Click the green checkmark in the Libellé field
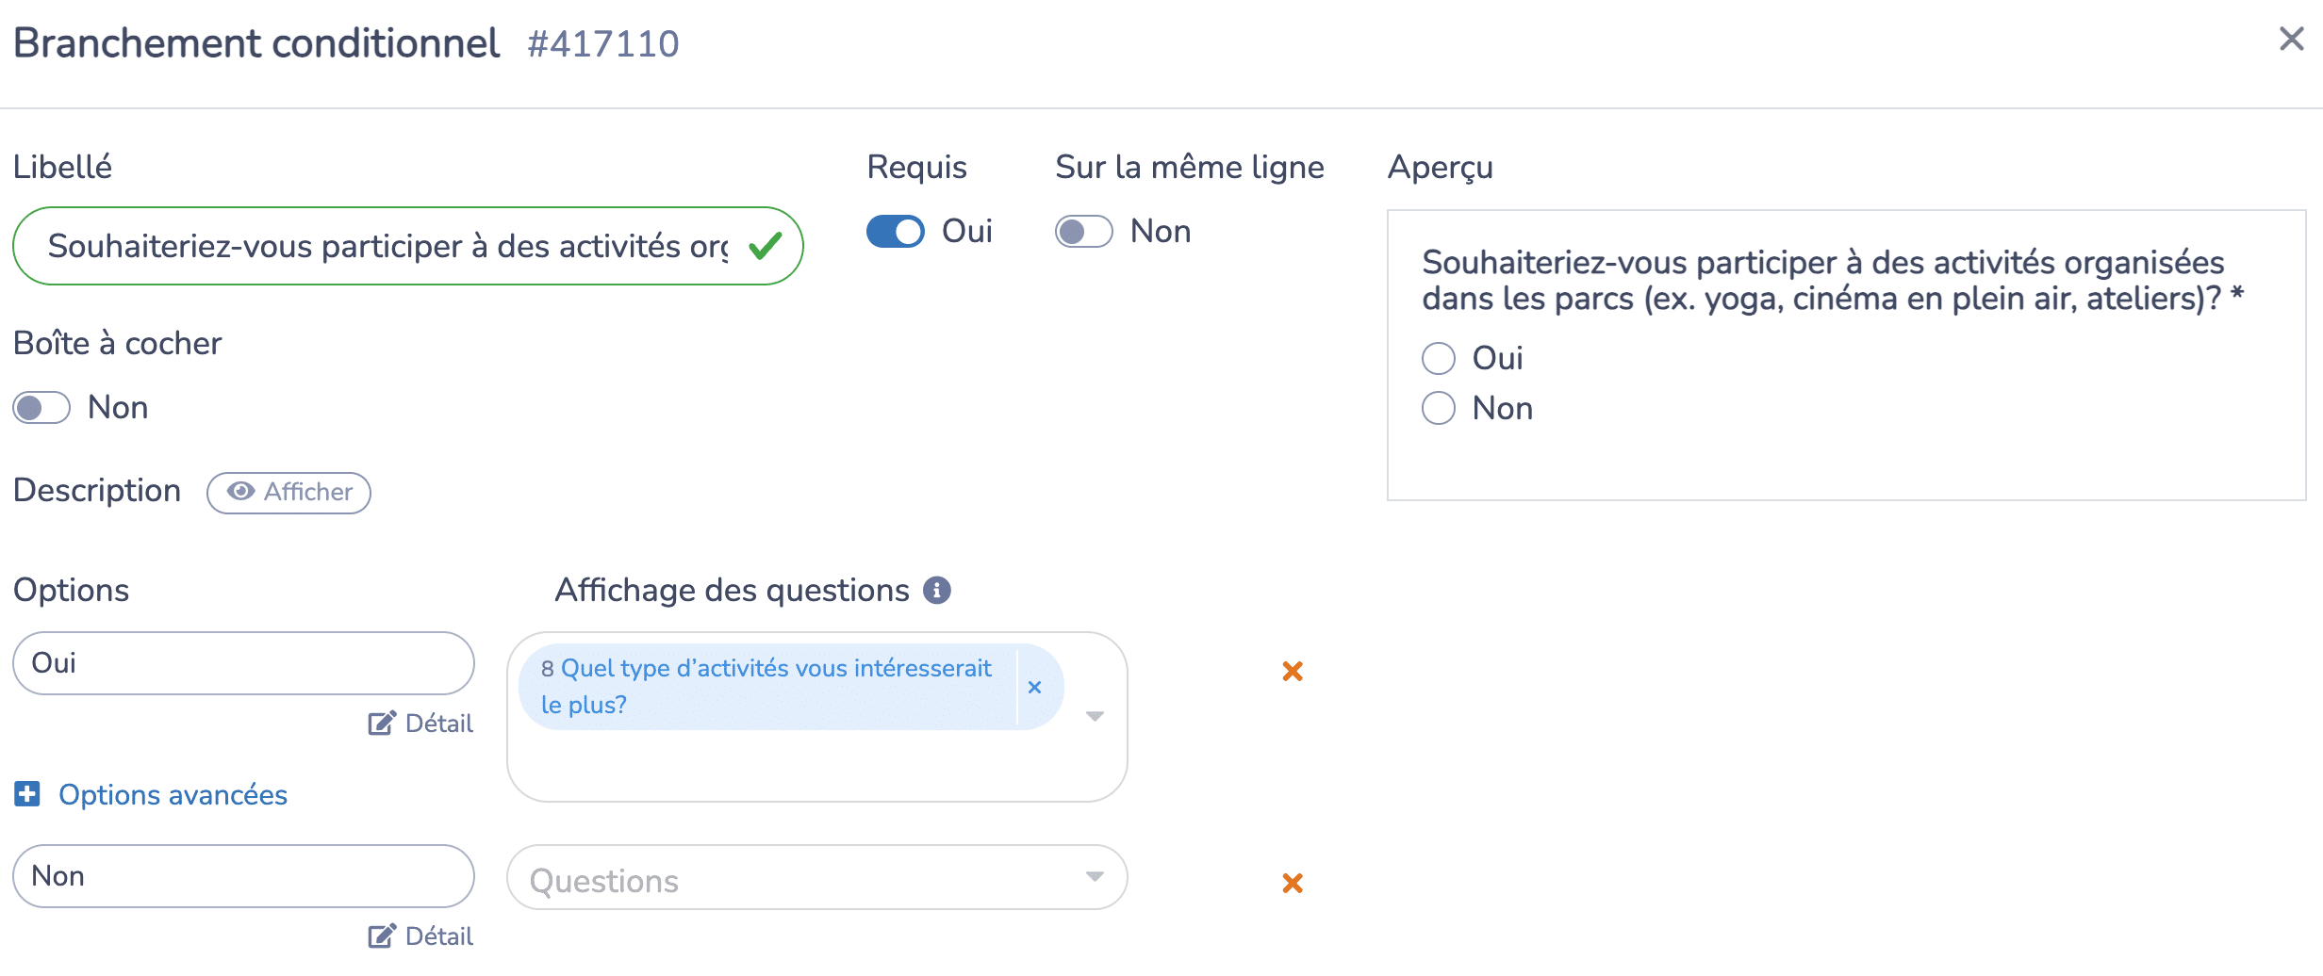The width and height of the screenshot is (2323, 976). coord(765,246)
